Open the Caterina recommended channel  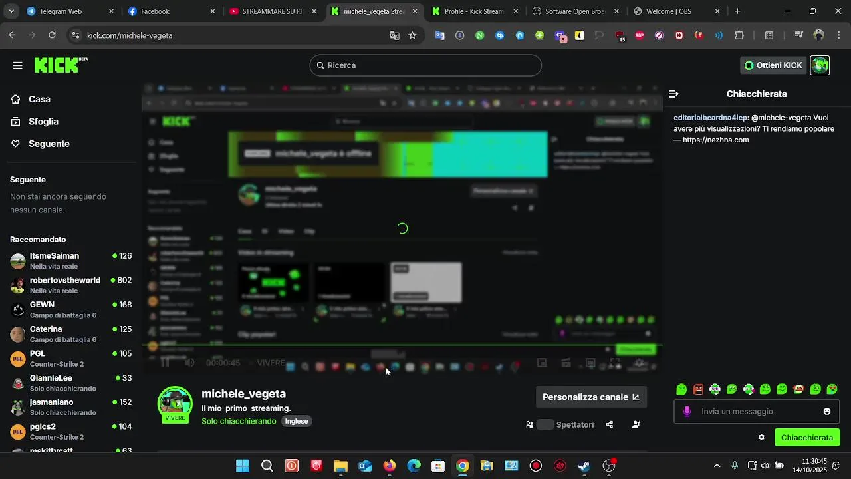click(70, 334)
